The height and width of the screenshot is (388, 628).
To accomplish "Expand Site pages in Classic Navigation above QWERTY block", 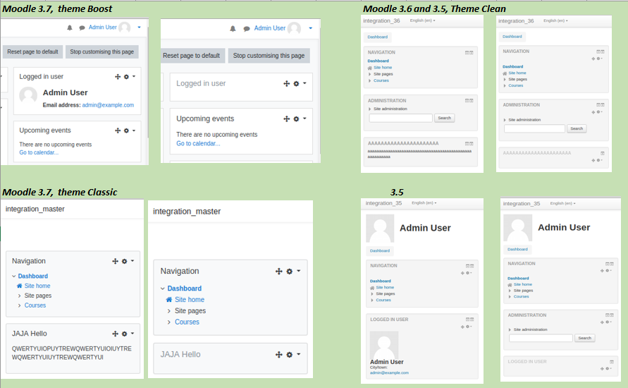I will click(19, 296).
